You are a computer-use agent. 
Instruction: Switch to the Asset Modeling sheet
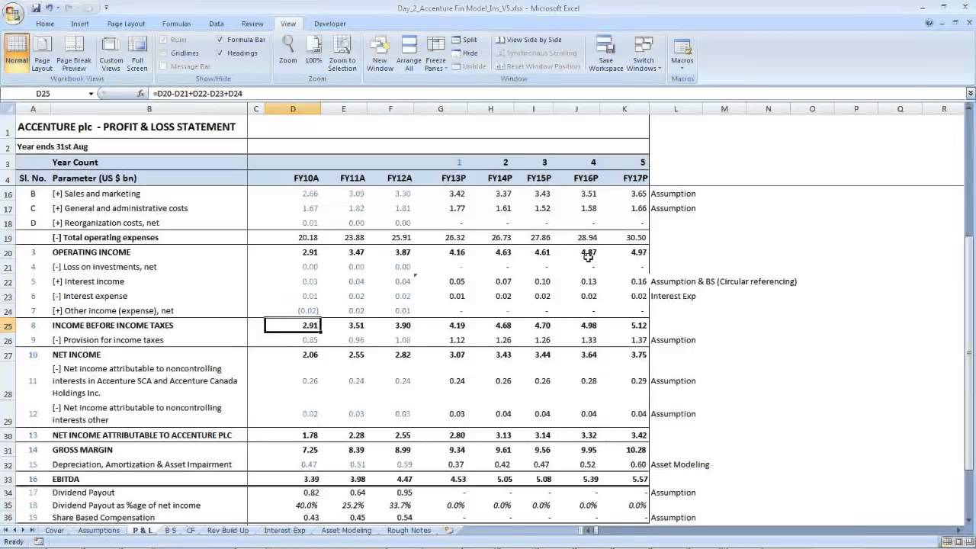click(x=346, y=530)
